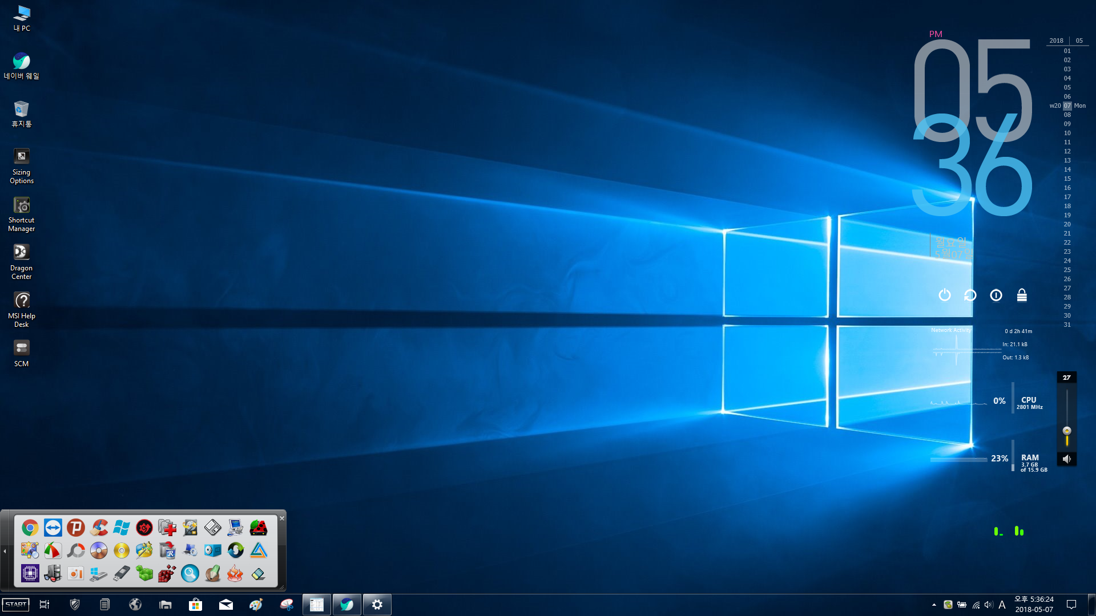Open the Mail app on taskbar
Viewport: 1096px width, 616px height.
pyautogui.click(x=226, y=605)
